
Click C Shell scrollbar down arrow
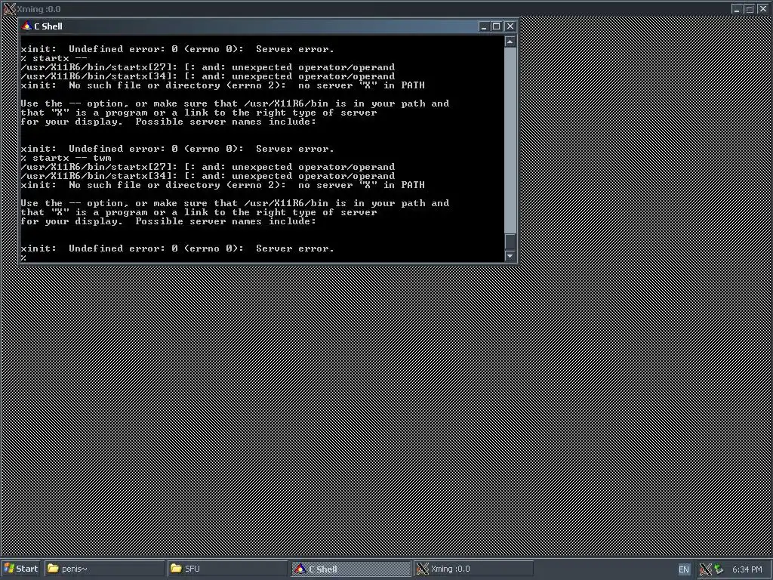(x=510, y=256)
